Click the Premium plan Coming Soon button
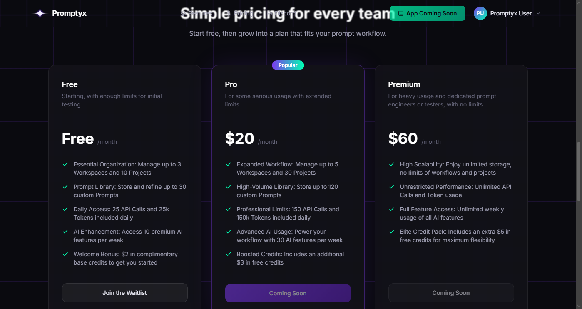This screenshot has width=582, height=309. 451,293
